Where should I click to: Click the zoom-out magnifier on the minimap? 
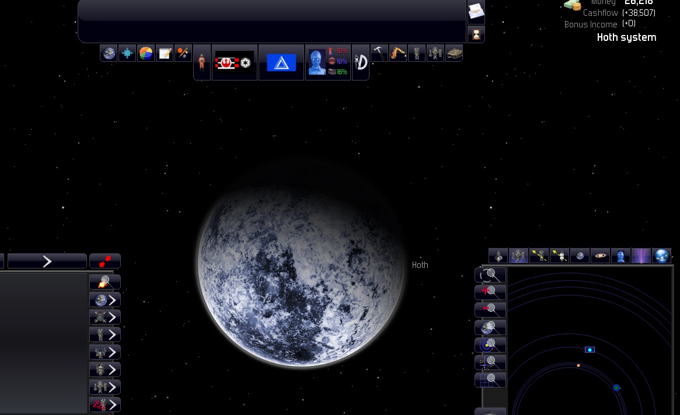click(490, 309)
